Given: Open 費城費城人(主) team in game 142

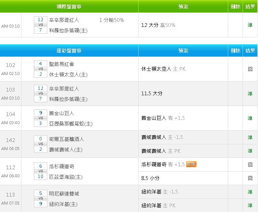Looking at the screenshot, I should [x=66, y=150].
